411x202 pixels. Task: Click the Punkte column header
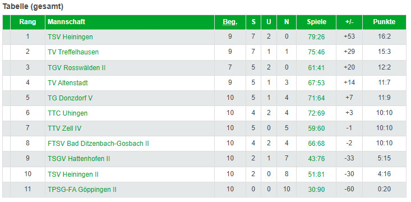(384, 22)
